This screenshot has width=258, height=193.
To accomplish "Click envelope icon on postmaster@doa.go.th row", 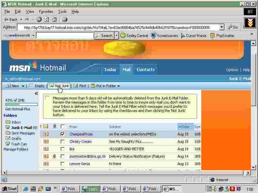I will [x=46, y=156].
